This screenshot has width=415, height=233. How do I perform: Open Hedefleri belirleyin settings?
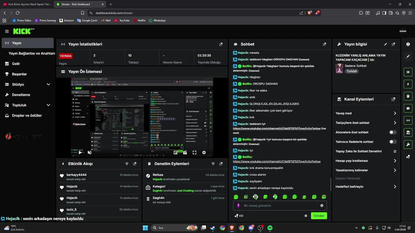coord(366,187)
